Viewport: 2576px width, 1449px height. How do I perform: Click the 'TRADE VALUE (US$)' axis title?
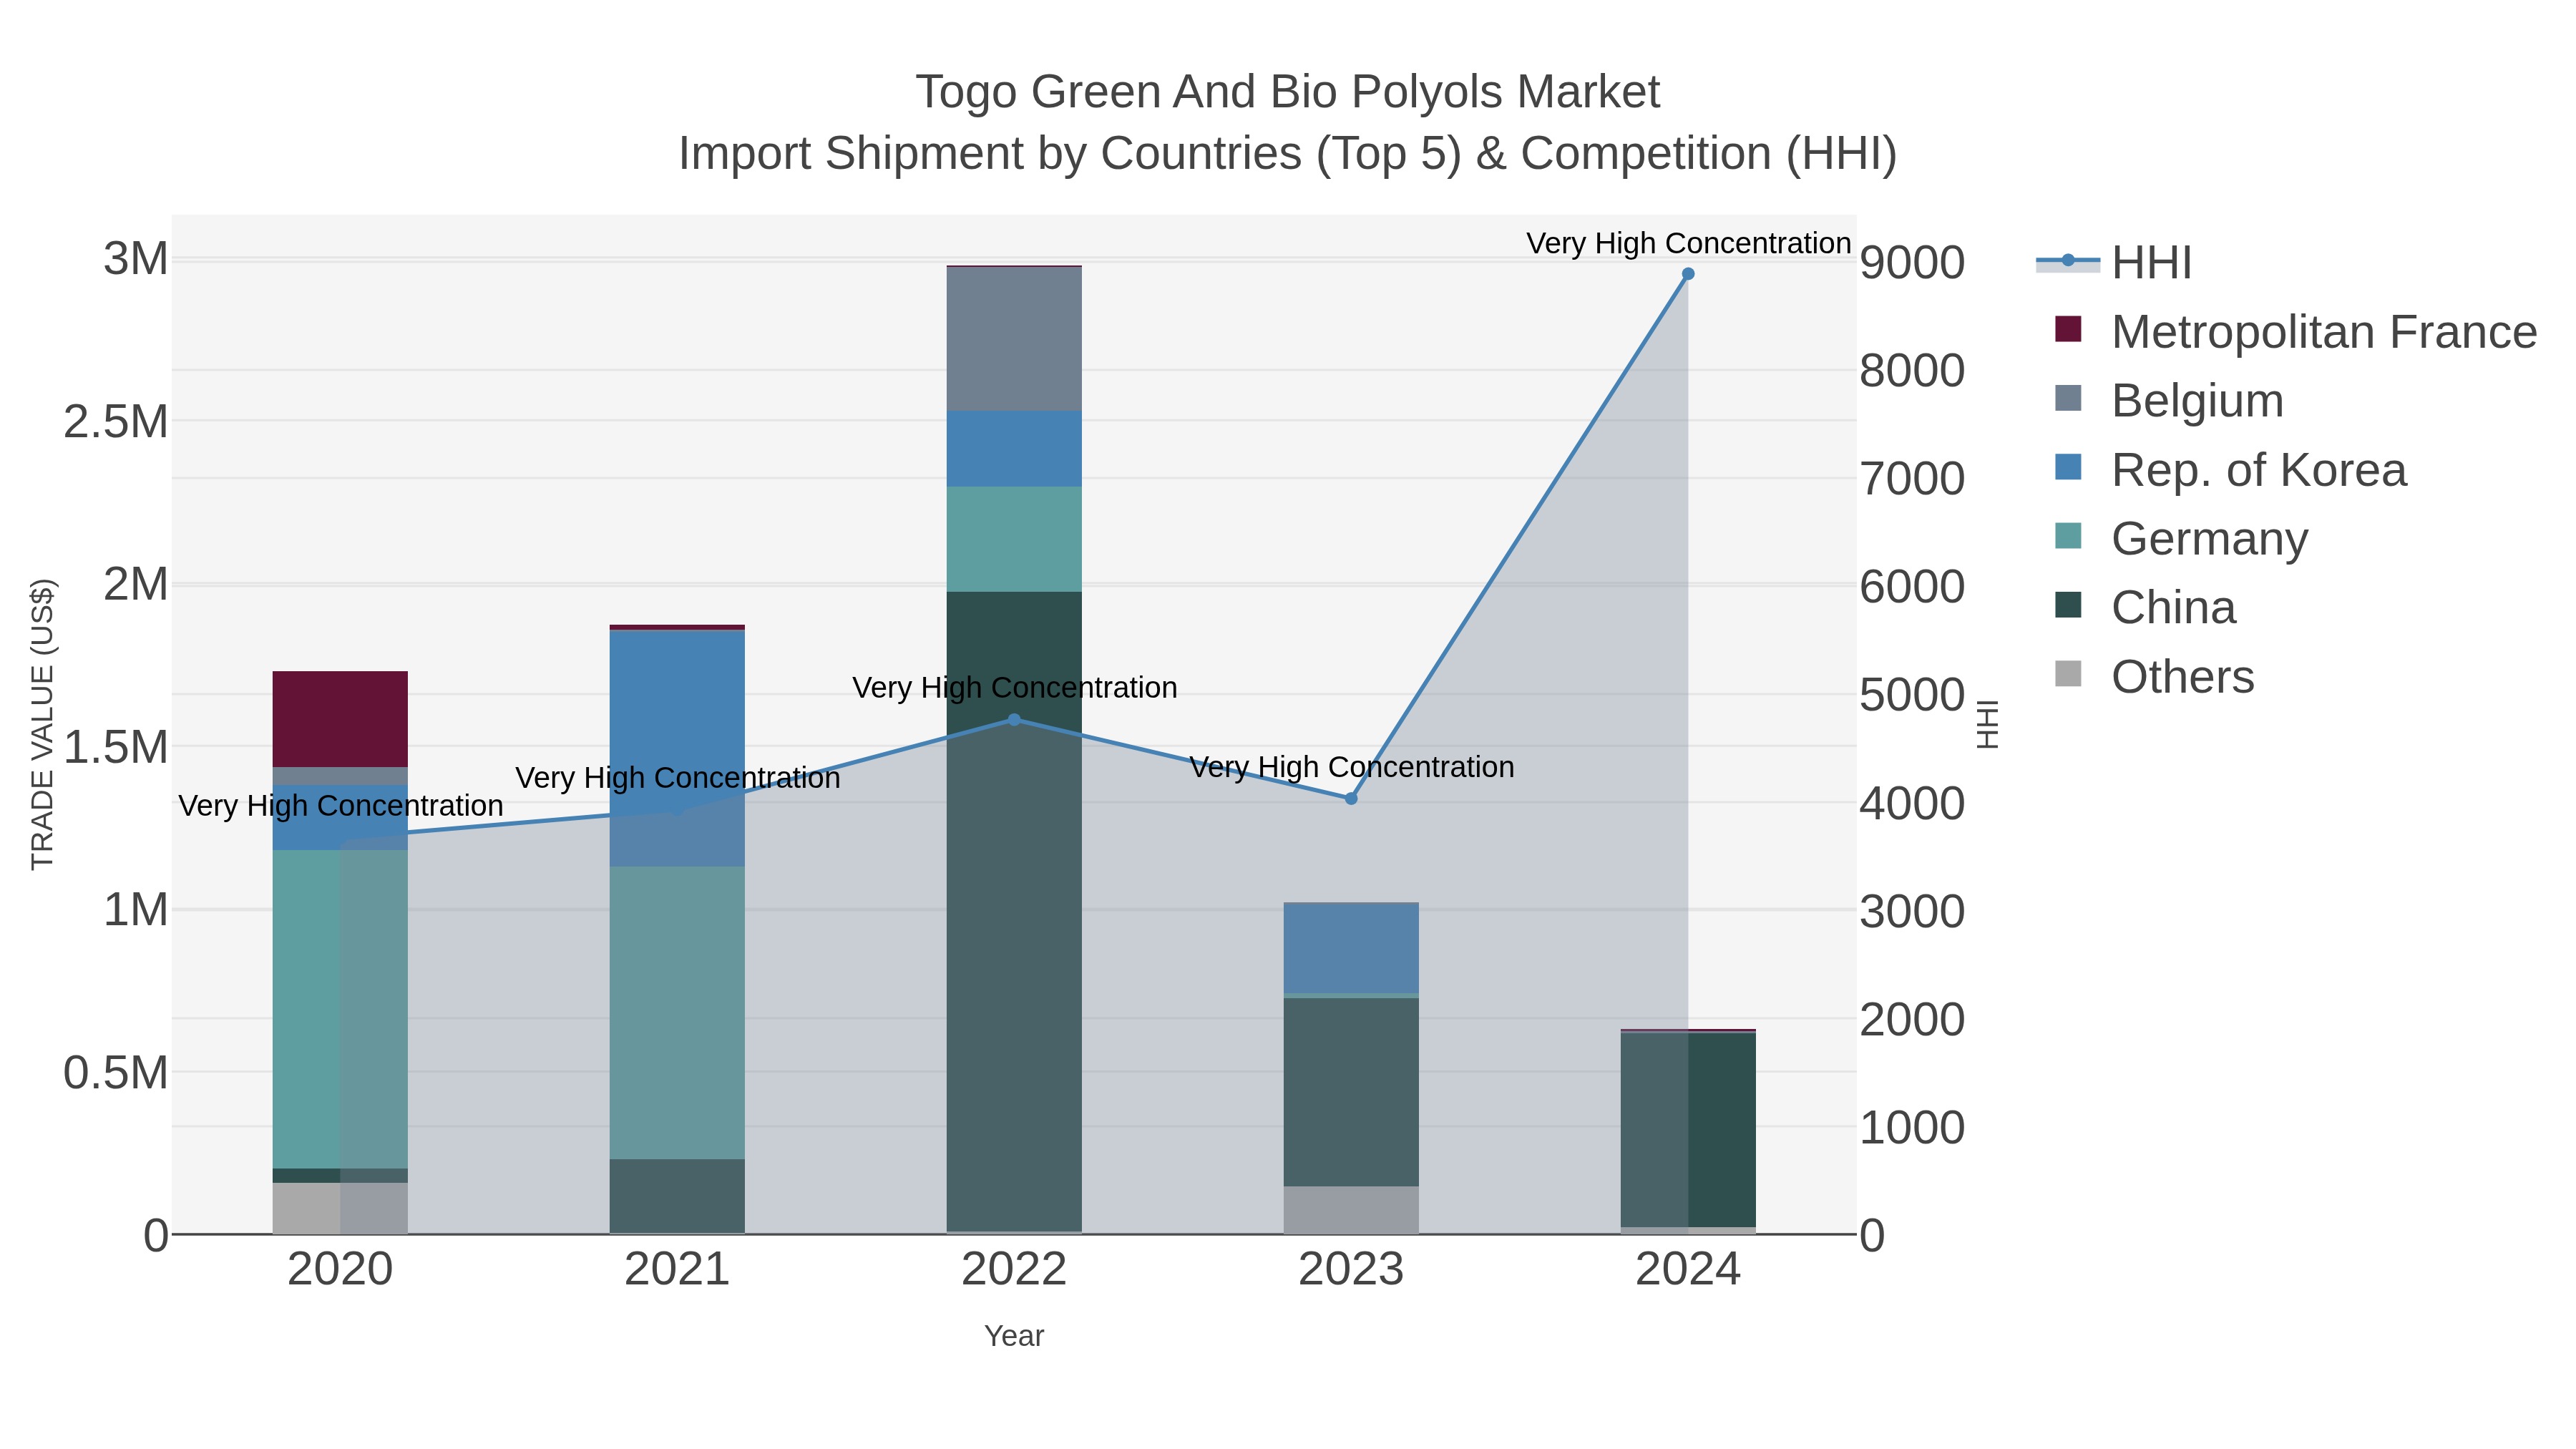click(x=42, y=724)
